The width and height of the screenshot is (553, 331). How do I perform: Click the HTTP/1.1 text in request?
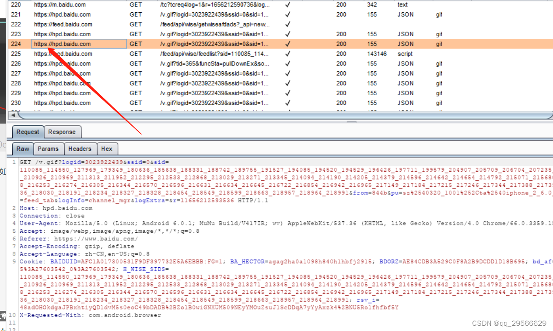(252, 200)
